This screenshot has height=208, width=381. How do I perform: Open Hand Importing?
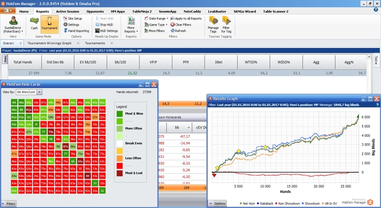pos(76,31)
